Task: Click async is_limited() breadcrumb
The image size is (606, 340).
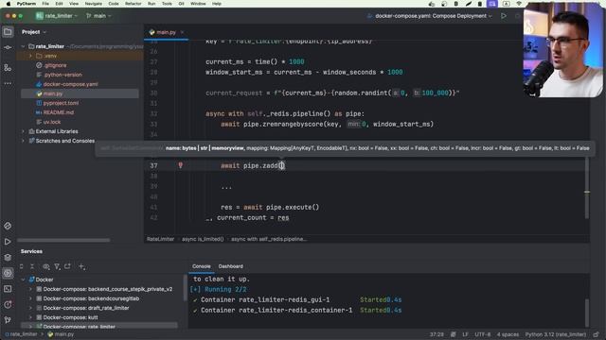Action: pyautogui.click(x=203, y=239)
